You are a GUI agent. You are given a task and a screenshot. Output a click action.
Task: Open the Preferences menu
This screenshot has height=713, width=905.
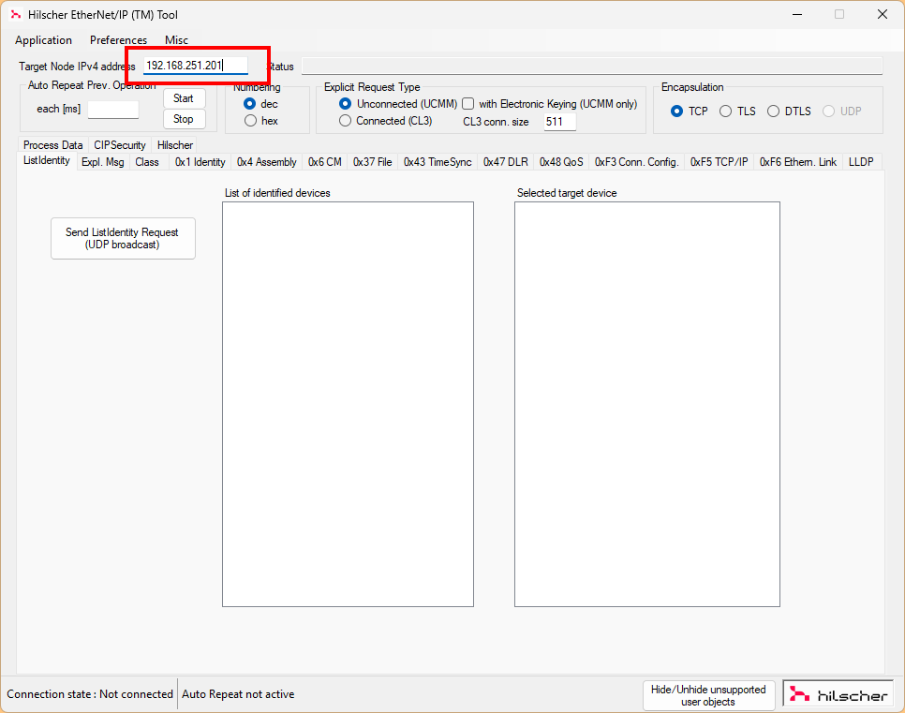tap(118, 40)
